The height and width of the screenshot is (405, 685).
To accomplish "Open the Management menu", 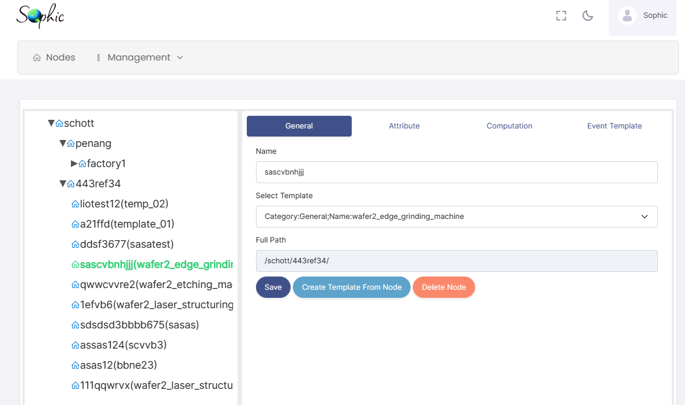I will (x=139, y=58).
